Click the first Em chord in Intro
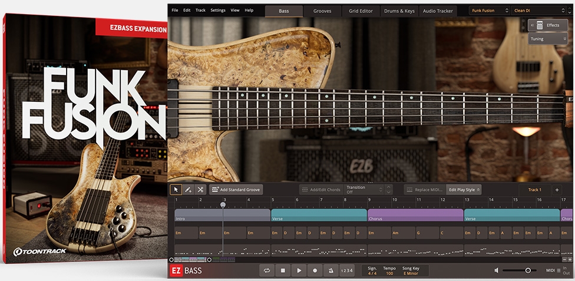This screenshot has height=281, width=575. point(186,233)
